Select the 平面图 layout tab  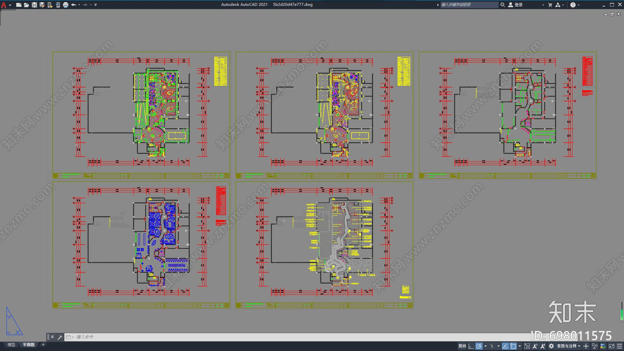point(28,345)
